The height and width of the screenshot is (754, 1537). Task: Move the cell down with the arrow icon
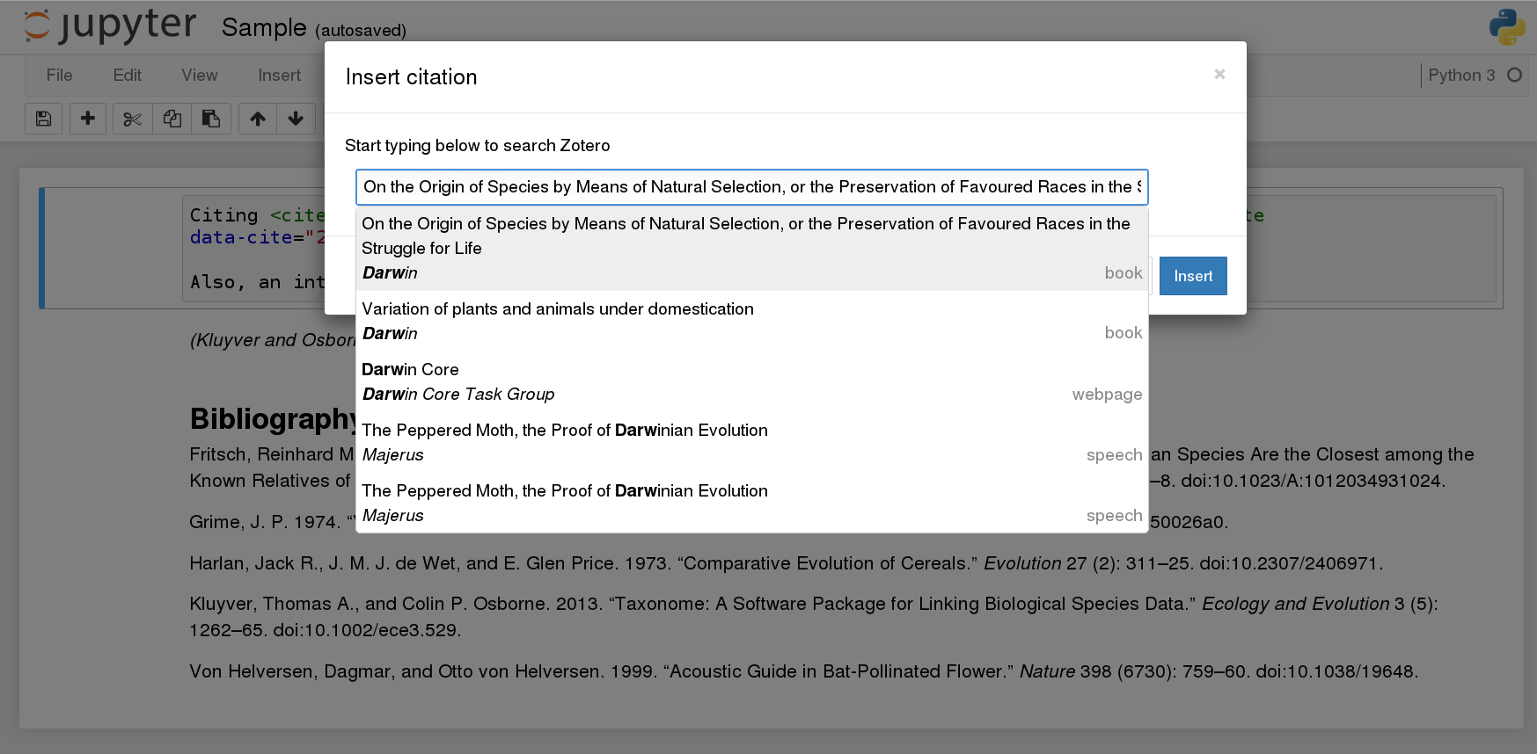click(x=296, y=119)
